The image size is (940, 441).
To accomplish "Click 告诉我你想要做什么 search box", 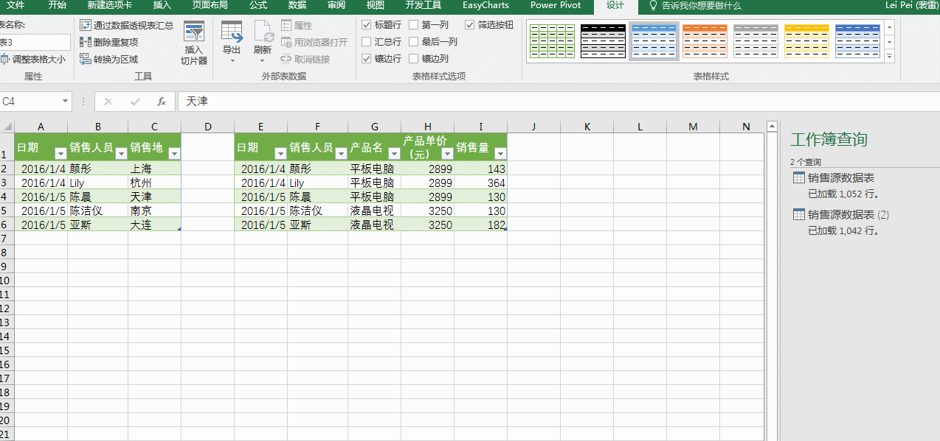I will coord(699,6).
